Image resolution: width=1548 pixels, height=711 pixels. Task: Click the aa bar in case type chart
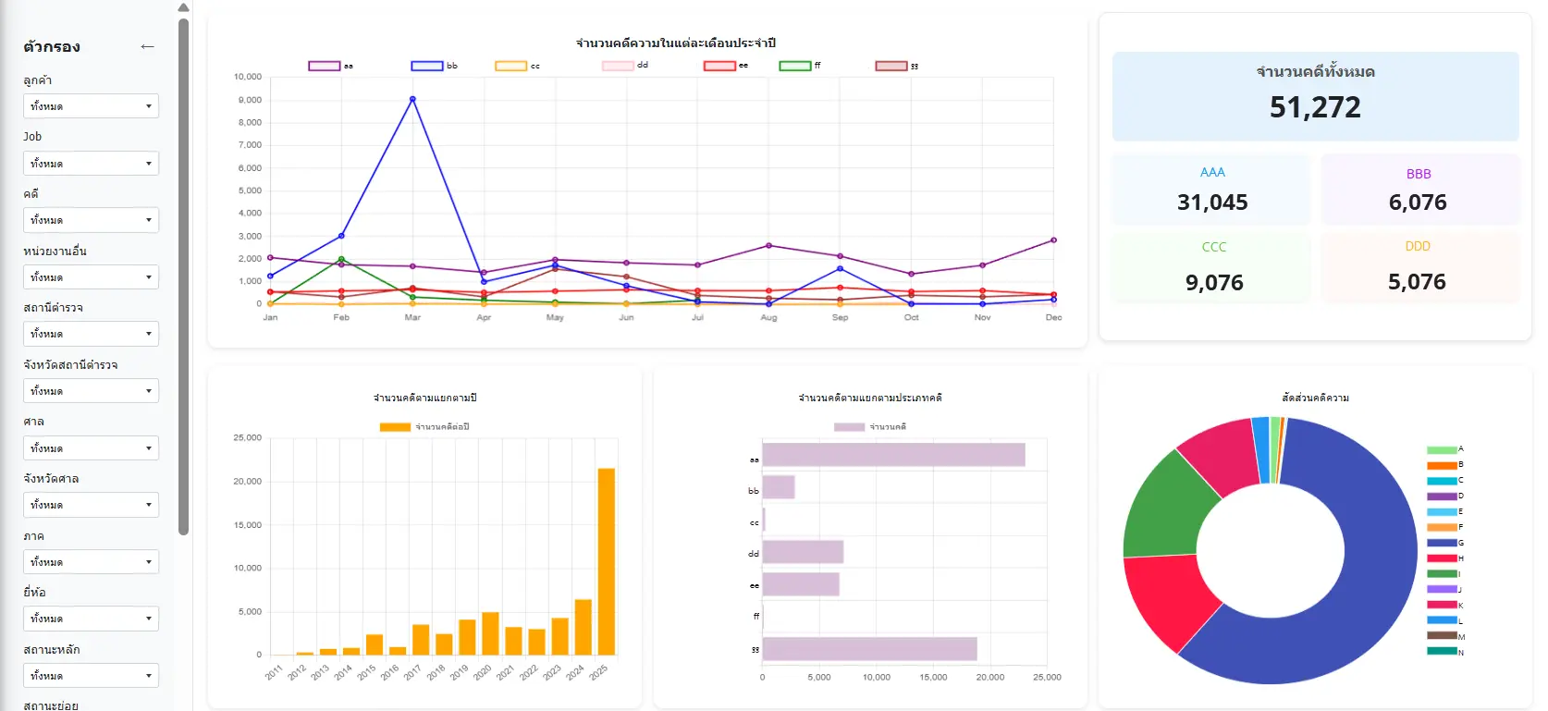point(893,455)
